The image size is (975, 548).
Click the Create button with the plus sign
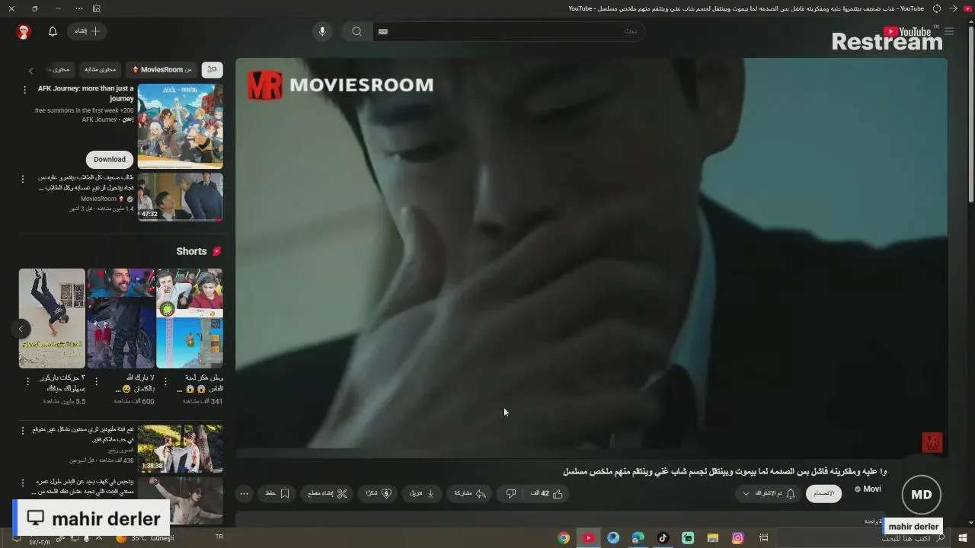point(87,31)
